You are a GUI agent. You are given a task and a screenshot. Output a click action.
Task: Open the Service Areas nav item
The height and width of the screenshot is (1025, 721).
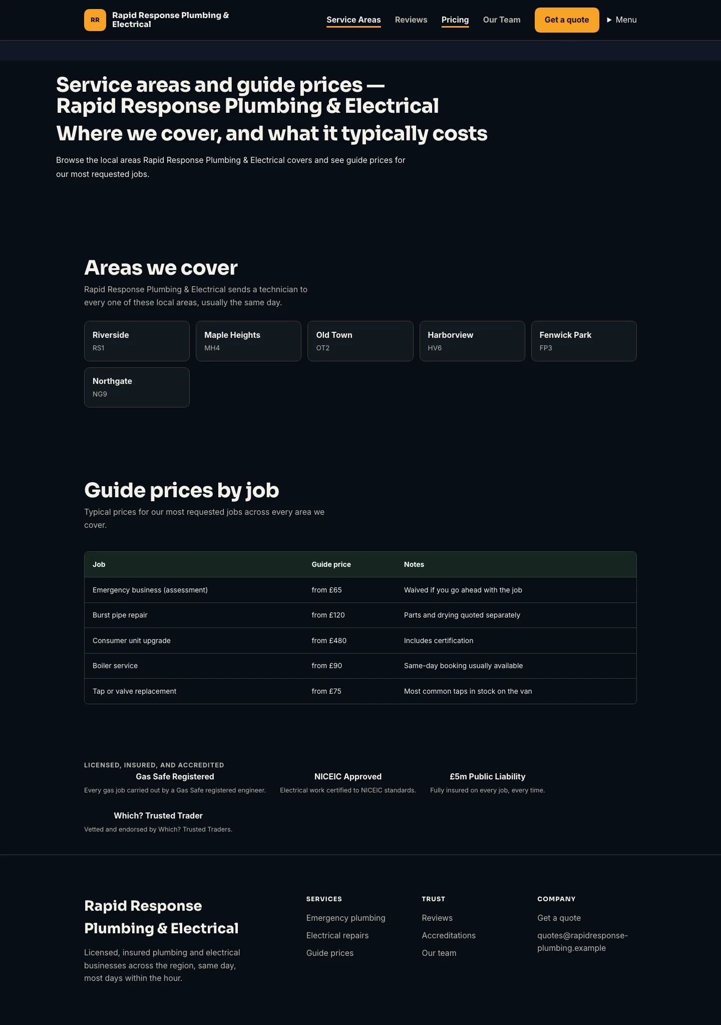click(353, 20)
